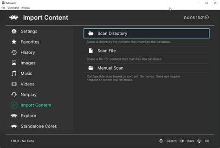Click the Settings gear icon in sidebar
Screen dimensions: 220x148
point(14,31)
